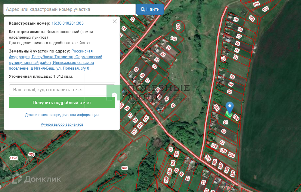301x192 pixels.
Task: Select parcel 379 on the map
Action: [x=223, y=151]
